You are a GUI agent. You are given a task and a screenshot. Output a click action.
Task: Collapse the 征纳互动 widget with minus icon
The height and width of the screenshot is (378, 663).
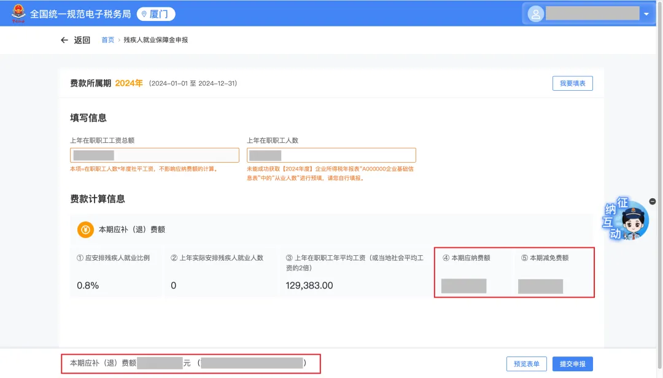[x=652, y=201]
